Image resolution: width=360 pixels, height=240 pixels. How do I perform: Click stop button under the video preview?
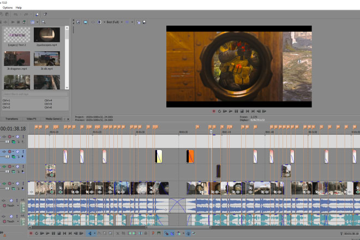[242, 111]
